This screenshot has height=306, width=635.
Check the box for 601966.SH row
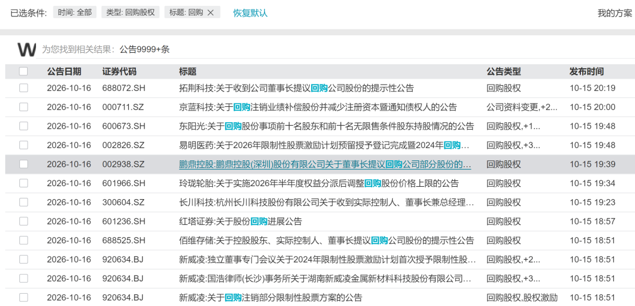click(24, 183)
